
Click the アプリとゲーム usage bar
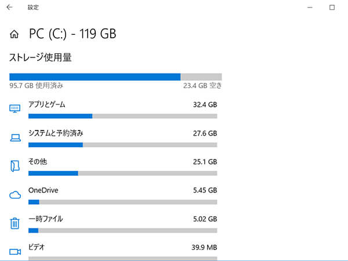click(122, 116)
